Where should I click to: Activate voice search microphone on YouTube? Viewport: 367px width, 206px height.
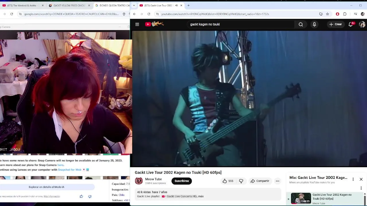click(314, 24)
